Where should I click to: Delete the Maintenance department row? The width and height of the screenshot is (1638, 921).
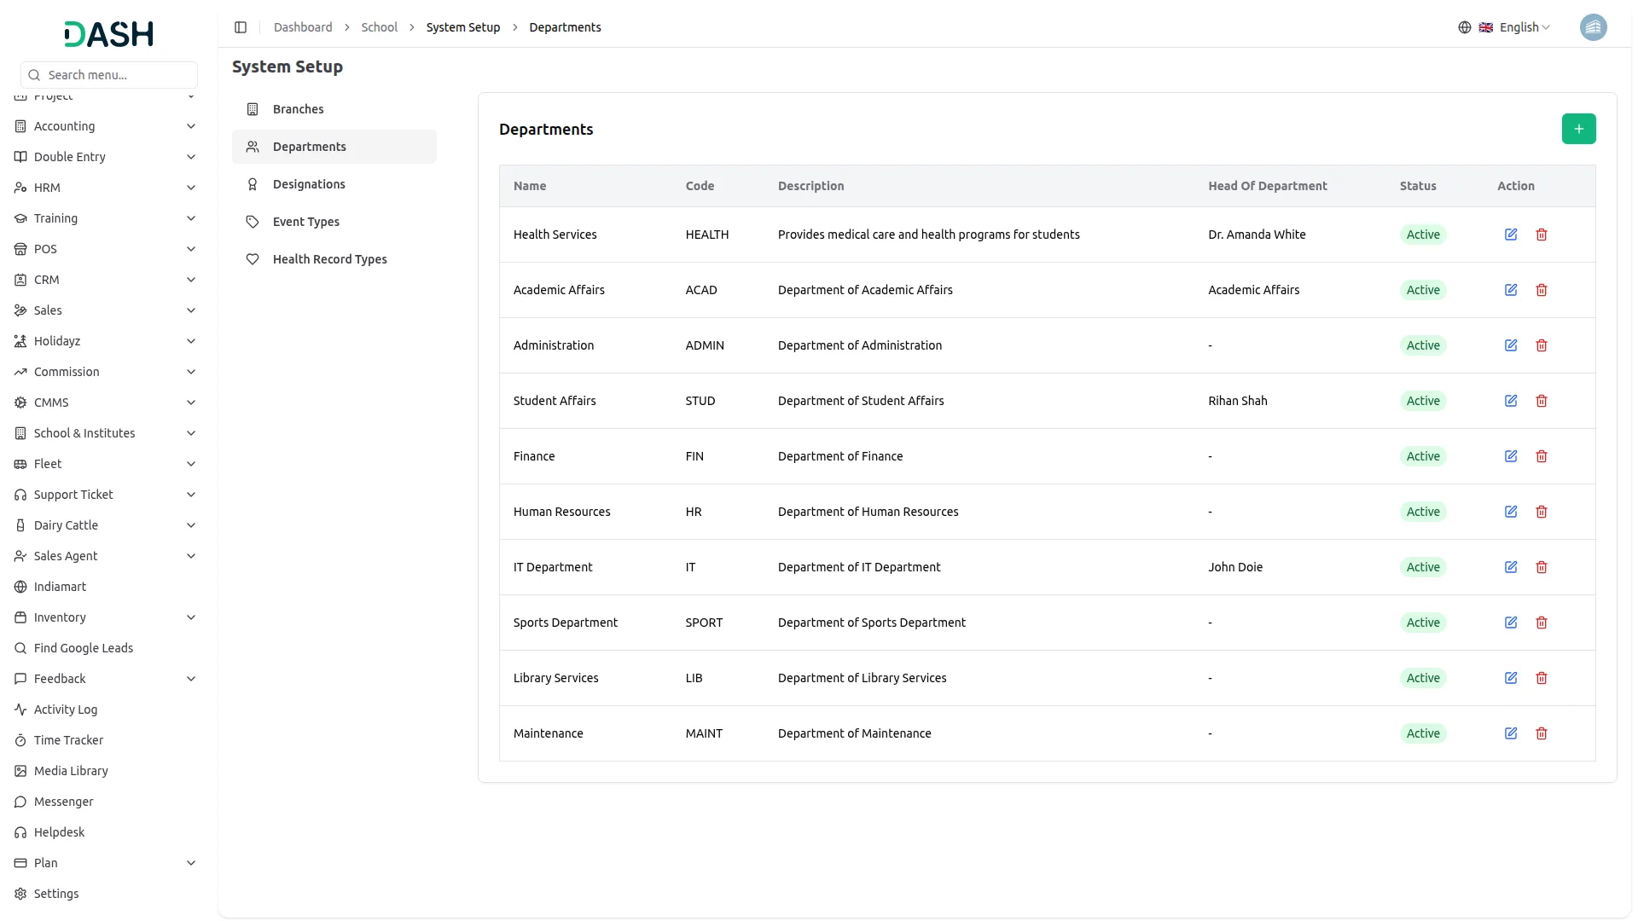tap(1541, 733)
